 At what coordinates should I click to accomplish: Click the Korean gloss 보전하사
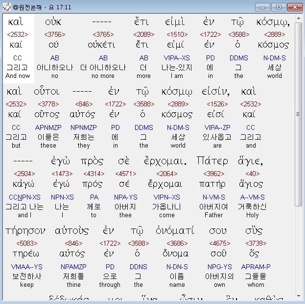pos(27,277)
